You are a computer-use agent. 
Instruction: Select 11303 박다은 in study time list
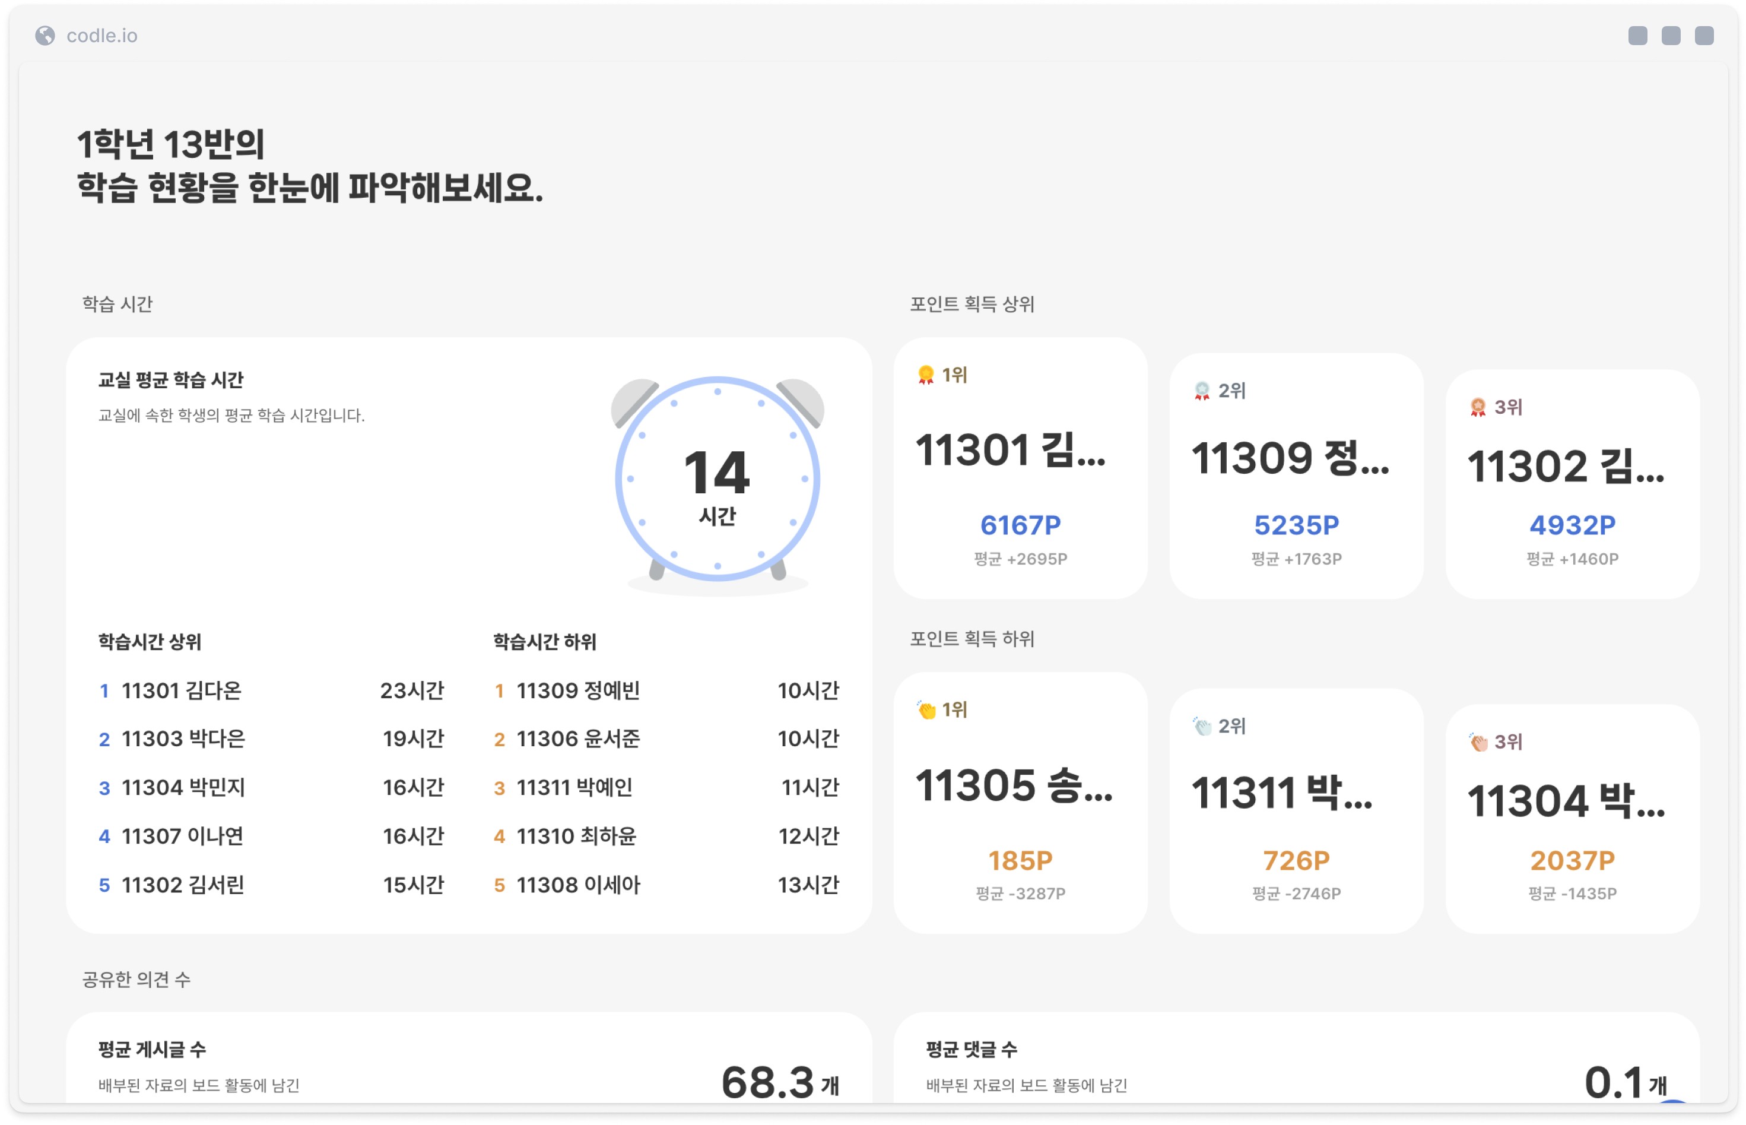[x=183, y=739]
